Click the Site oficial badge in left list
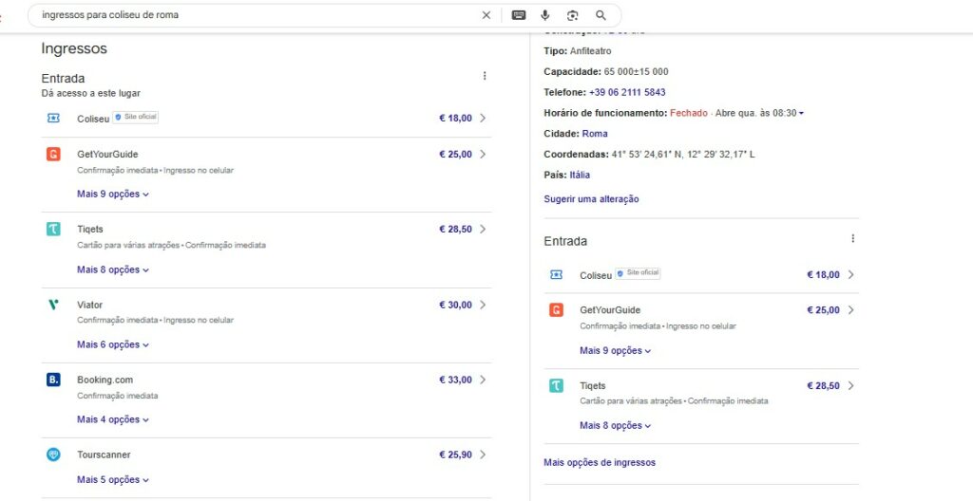This screenshot has width=973, height=501. point(135,118)
